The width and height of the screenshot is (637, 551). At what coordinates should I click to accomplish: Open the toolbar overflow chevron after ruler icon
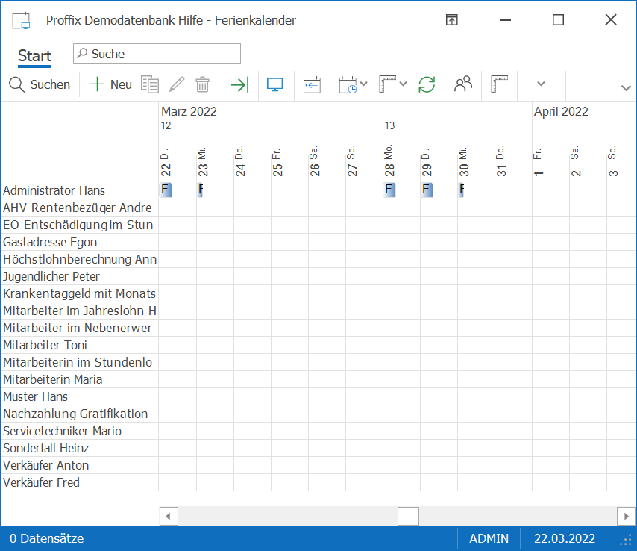(x=541, y=84)
